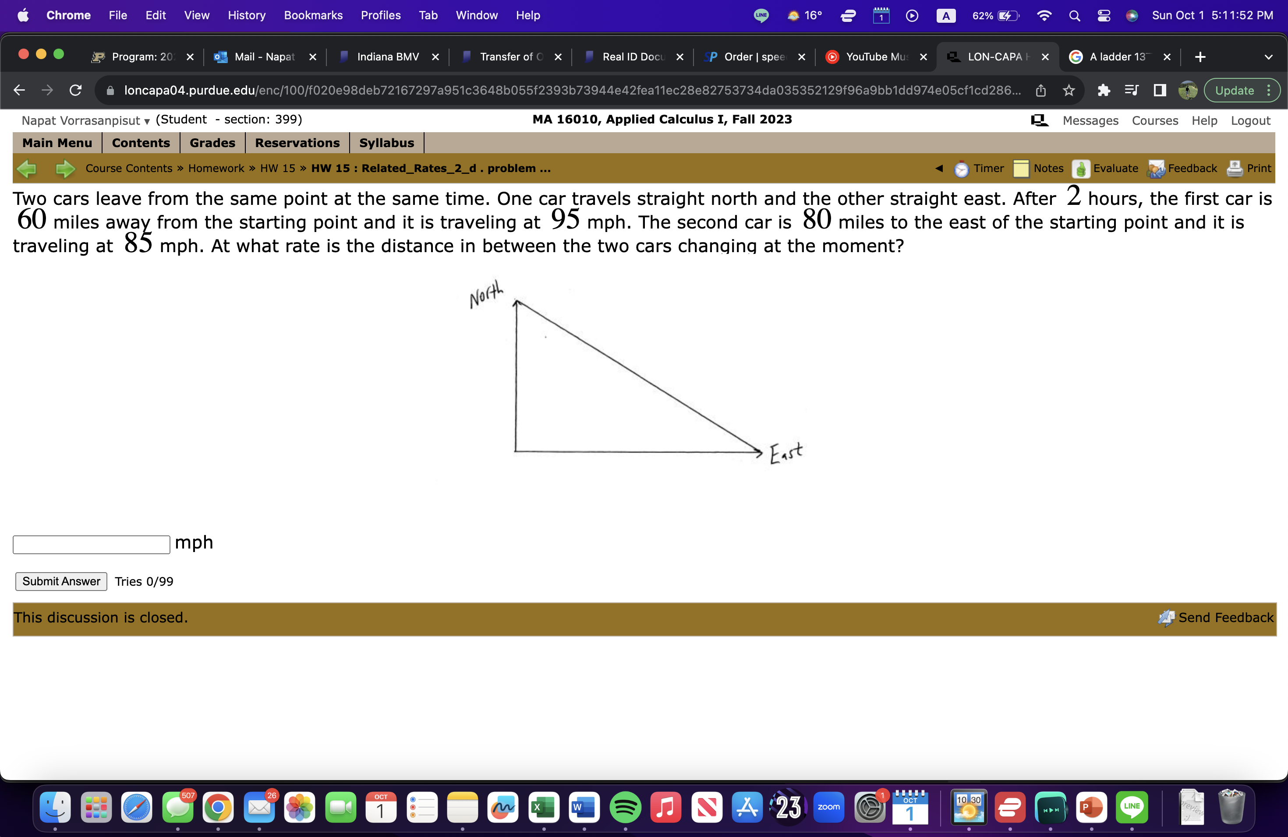Open macOS Control Center toggle icon

coord(1104,16)
